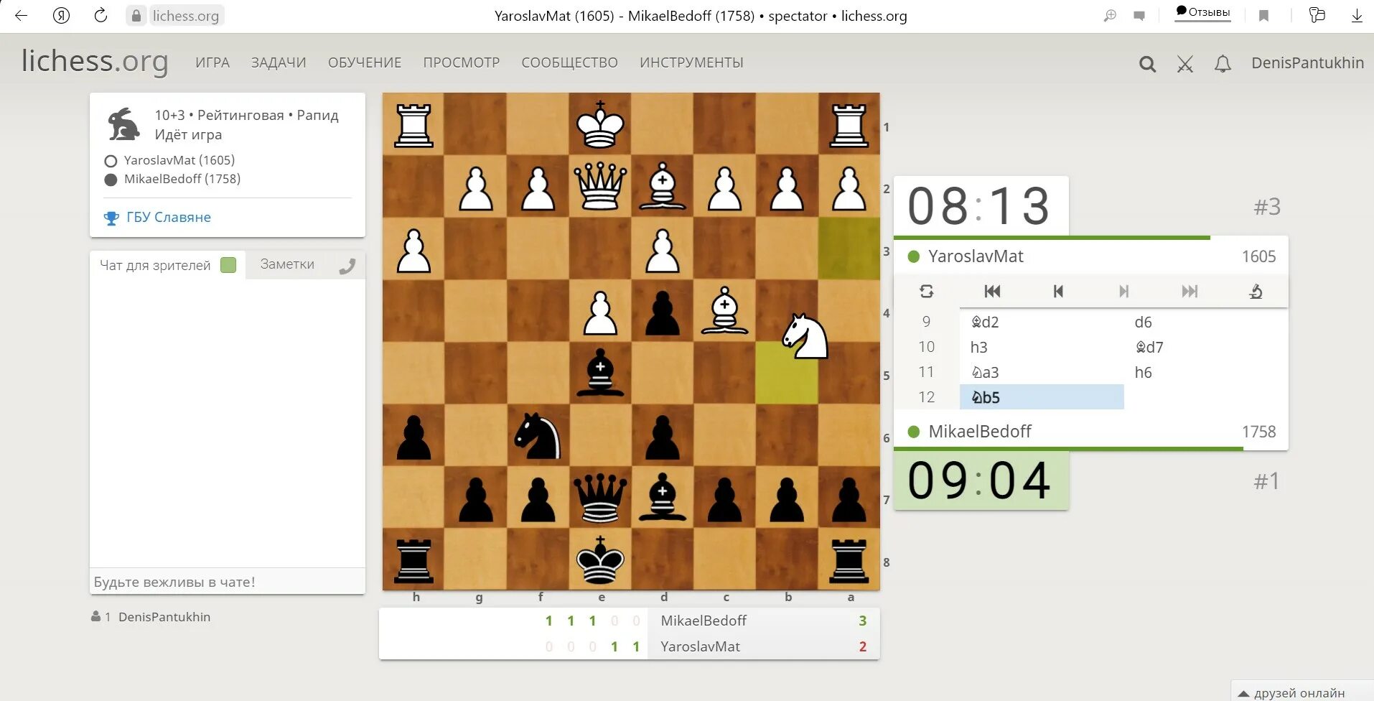Viewport: 1374px width, 701px height.
Task: Click the chat input field
Action: [227, 582]
